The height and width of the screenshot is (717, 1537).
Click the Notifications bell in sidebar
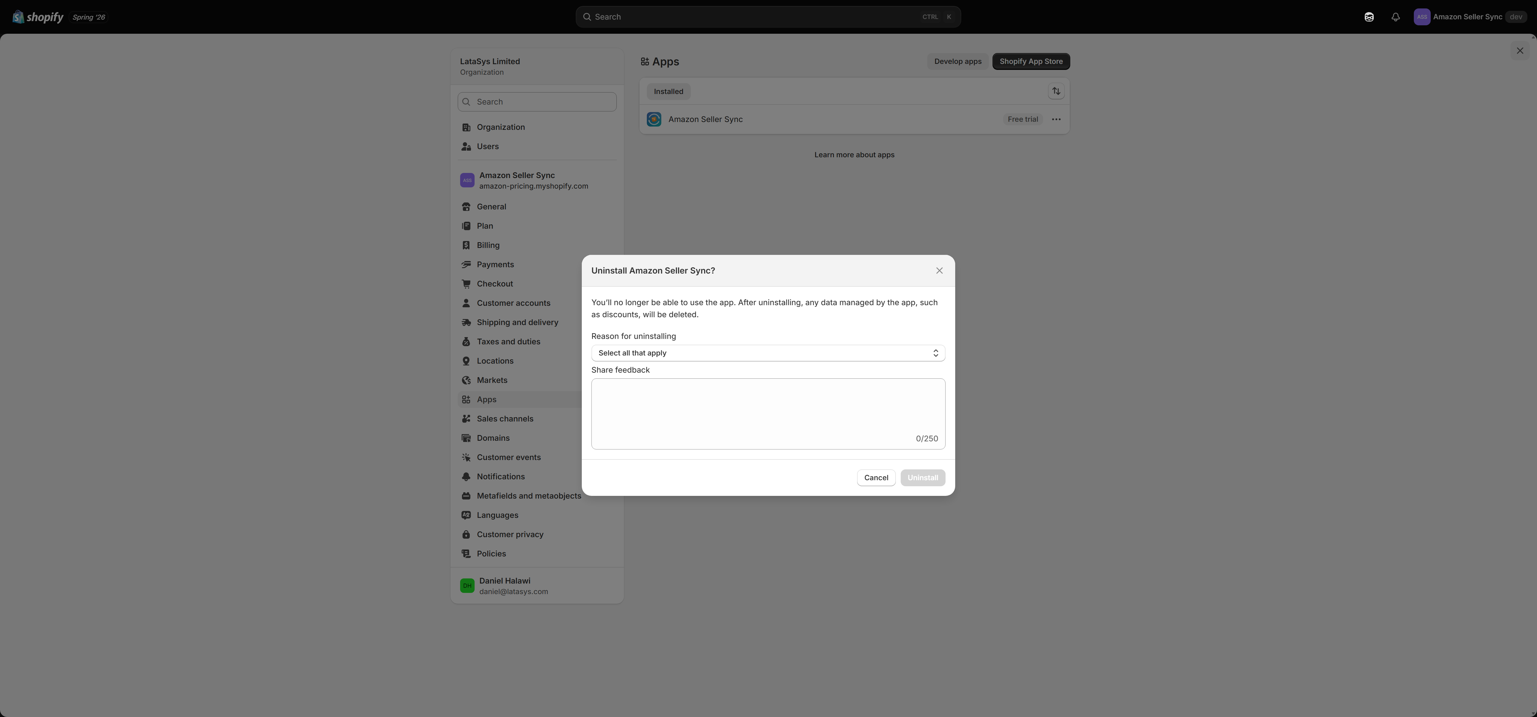tap(466, 477)
